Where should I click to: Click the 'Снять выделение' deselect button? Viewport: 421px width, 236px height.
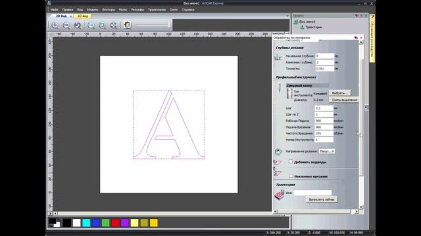(345, 100)
